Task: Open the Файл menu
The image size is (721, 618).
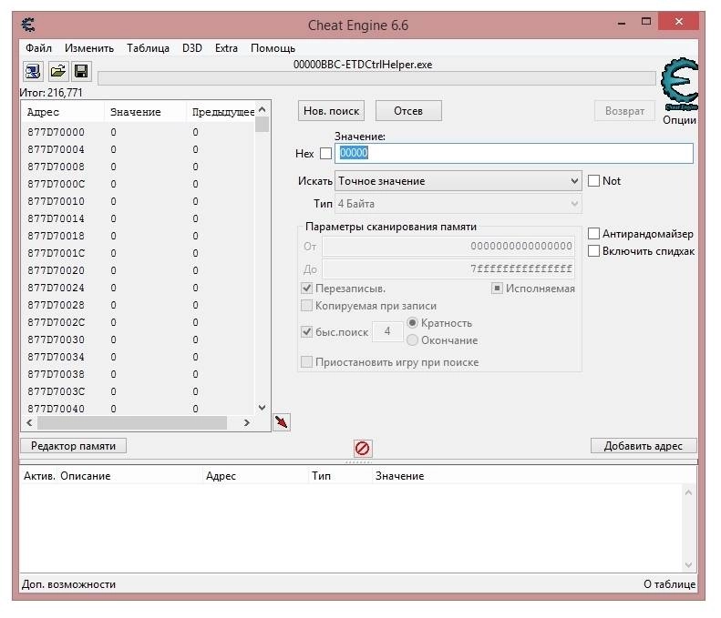Action: [x=38, y=48]
